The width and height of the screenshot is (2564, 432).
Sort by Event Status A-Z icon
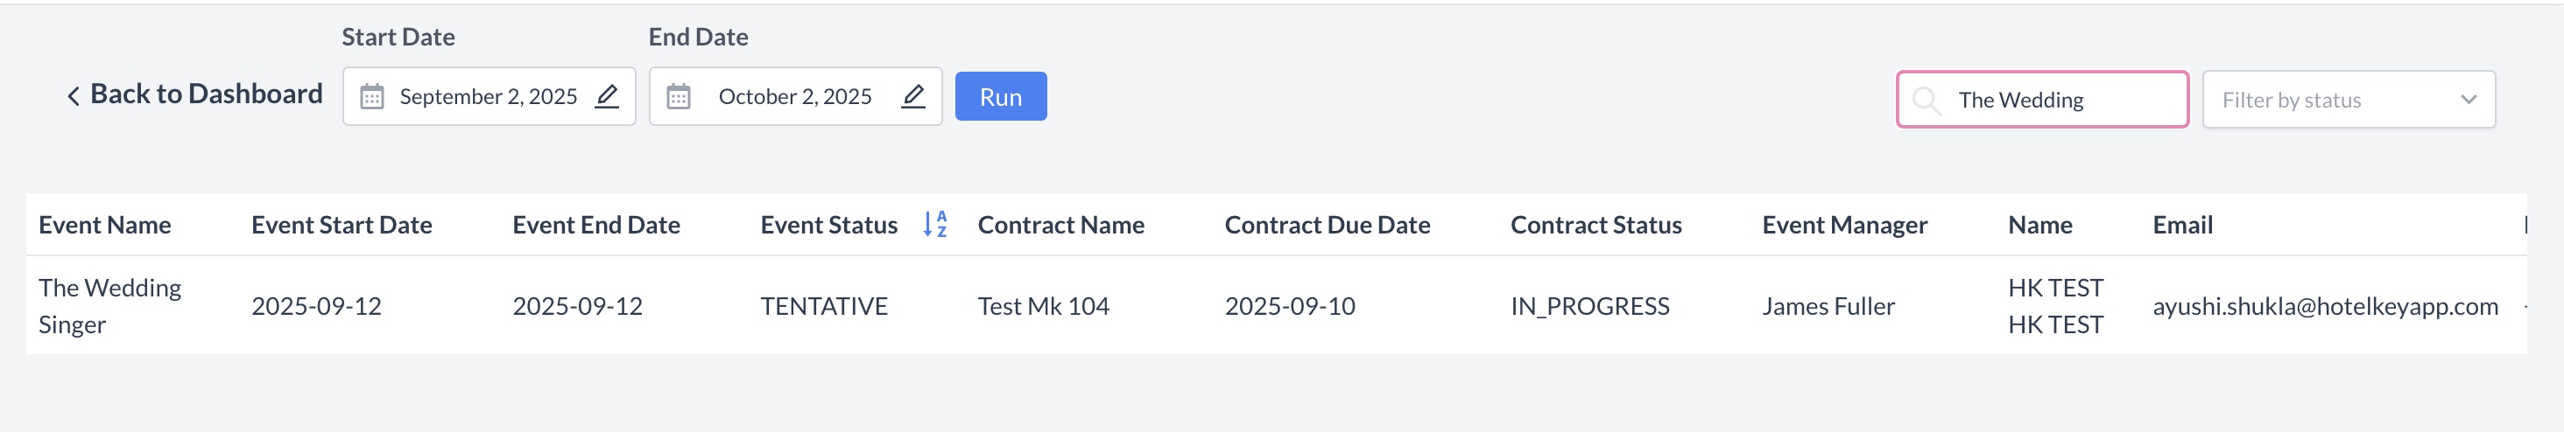[x=934, y=225]
